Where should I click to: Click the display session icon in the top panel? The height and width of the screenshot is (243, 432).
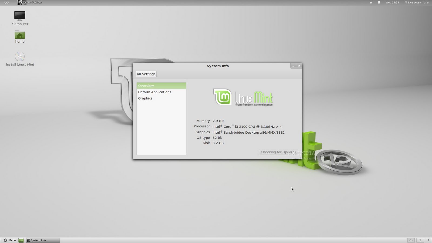click(x=379, y=2)
